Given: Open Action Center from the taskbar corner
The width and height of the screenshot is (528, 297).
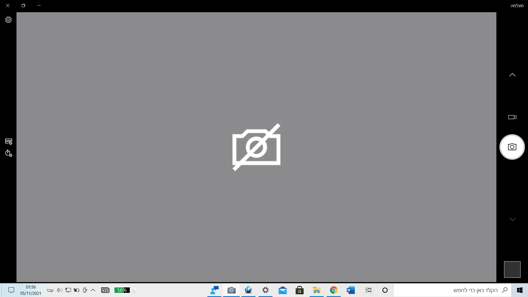Looking at the screenshot, I should click(x=11, y=290).
